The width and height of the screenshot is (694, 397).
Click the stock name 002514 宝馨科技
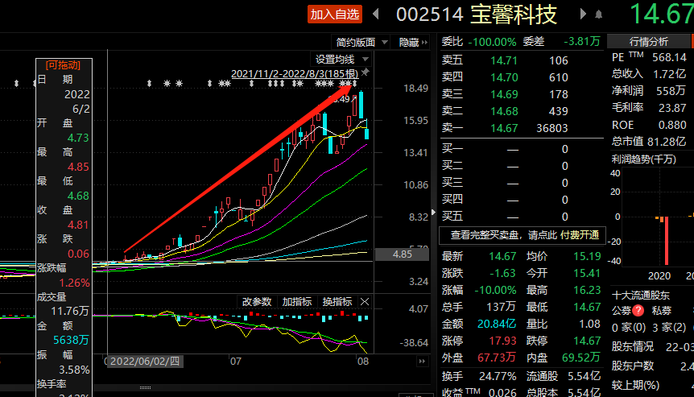(477, 14)
